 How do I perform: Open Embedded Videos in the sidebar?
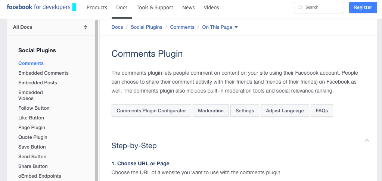click(31, 95)
